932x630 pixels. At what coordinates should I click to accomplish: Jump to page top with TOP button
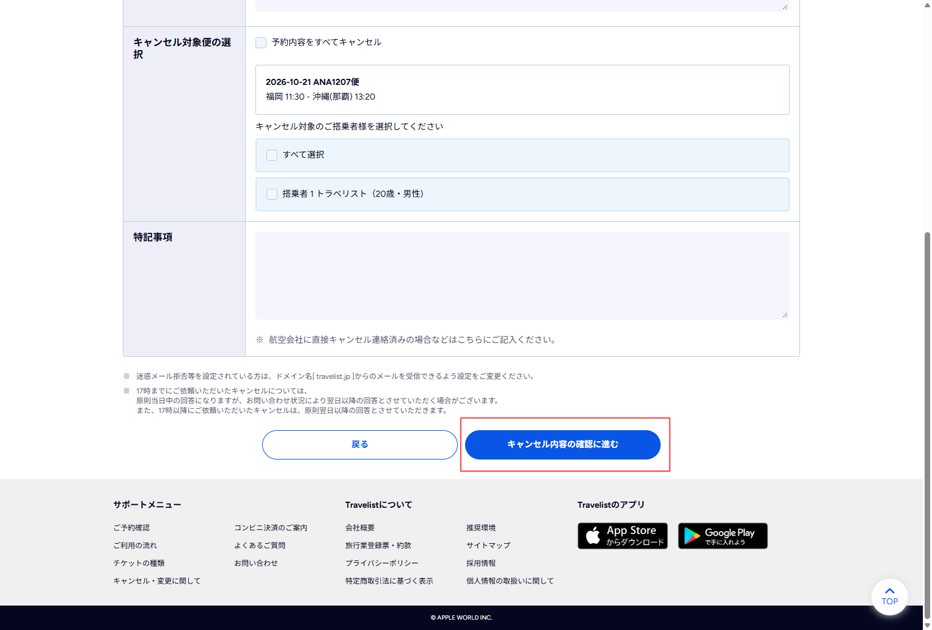pos(890,597)
